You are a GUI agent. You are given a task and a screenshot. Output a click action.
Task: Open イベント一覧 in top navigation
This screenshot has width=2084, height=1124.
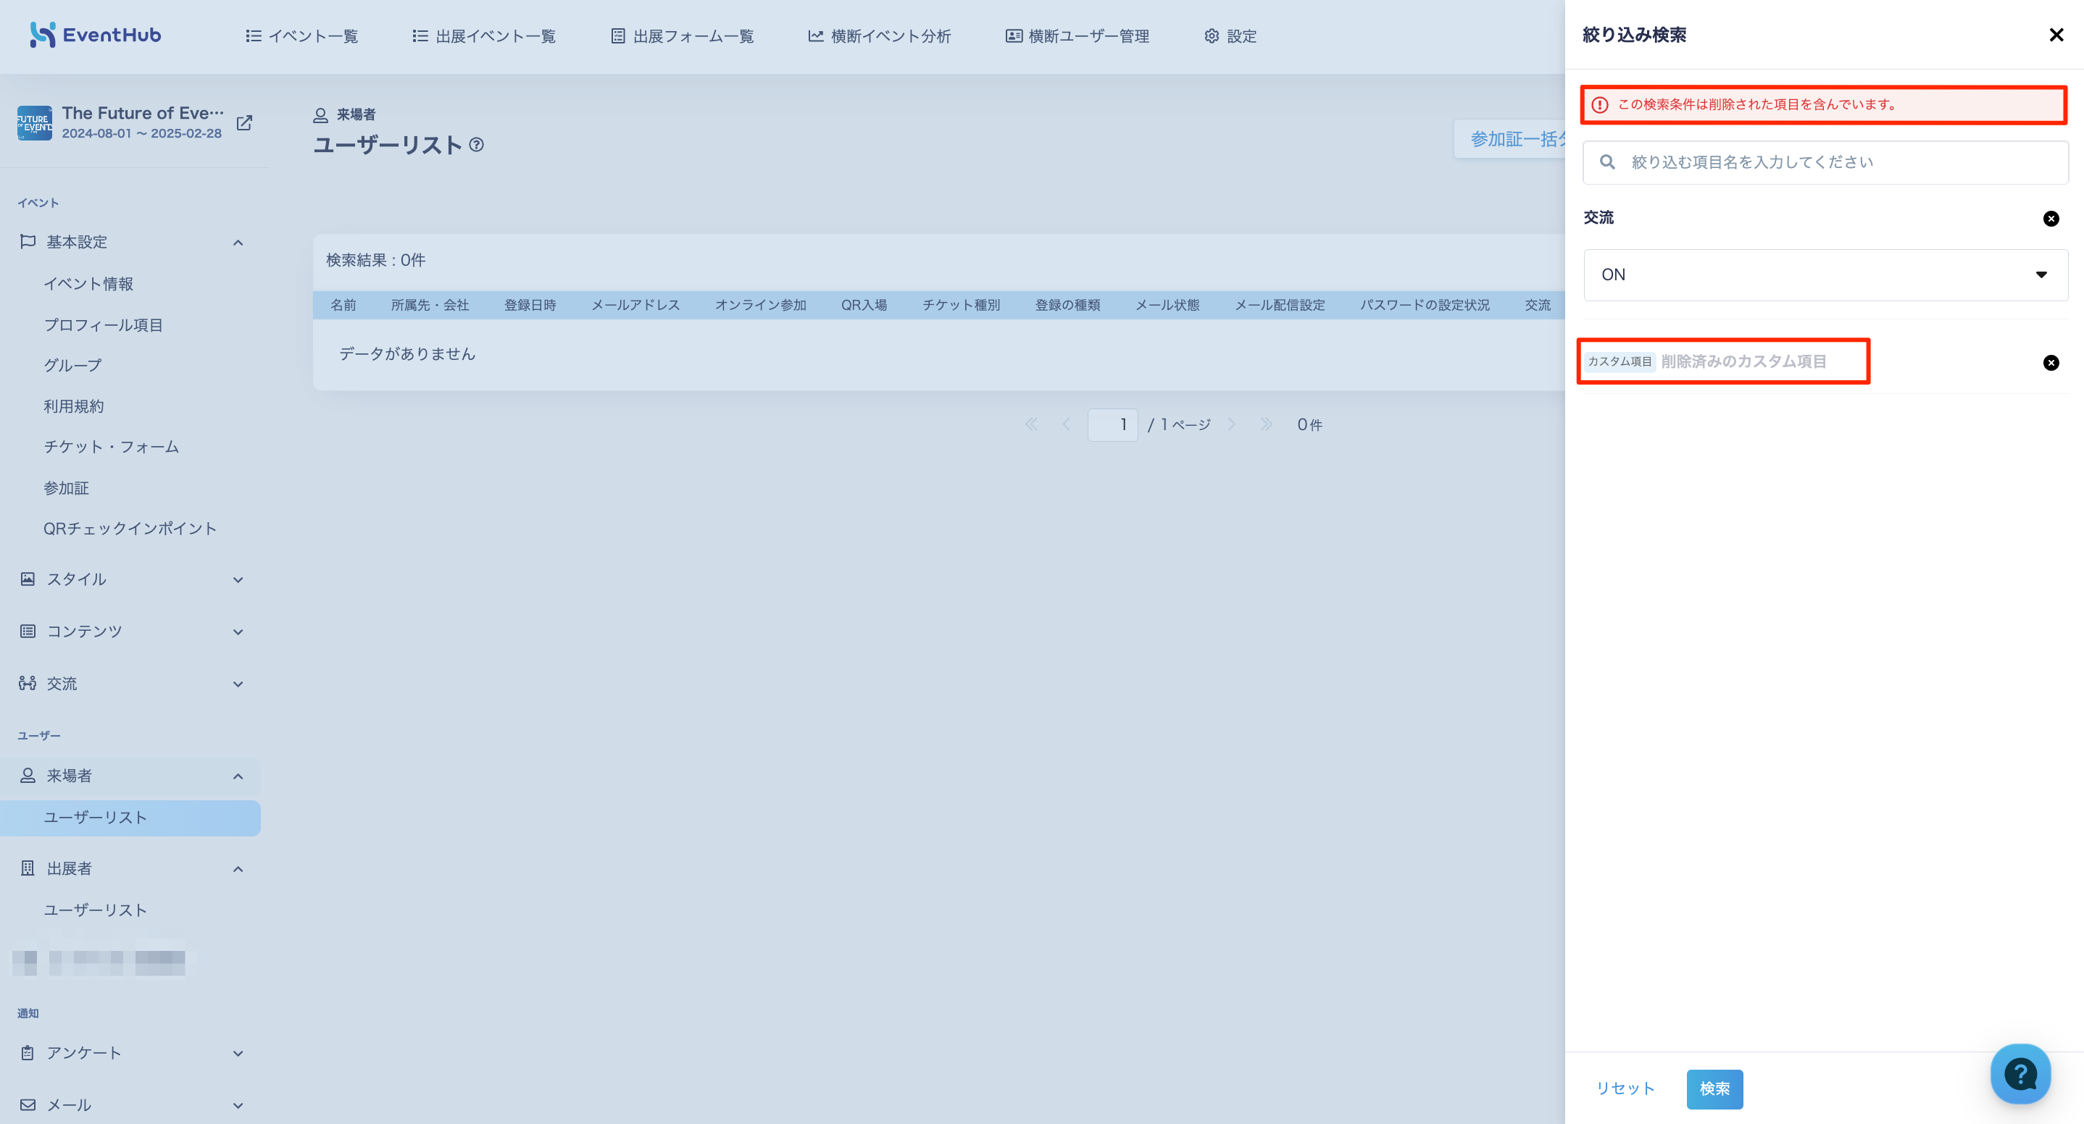coord(301,36)
